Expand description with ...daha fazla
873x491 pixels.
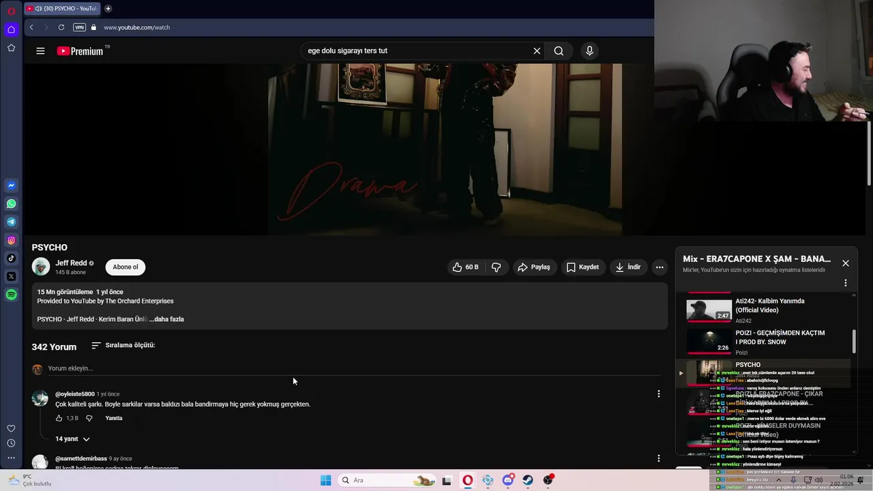(x=166, y=319)
